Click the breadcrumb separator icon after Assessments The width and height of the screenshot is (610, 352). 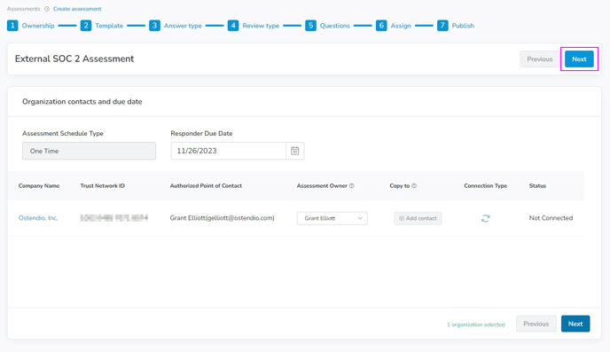tap(47, 9)
